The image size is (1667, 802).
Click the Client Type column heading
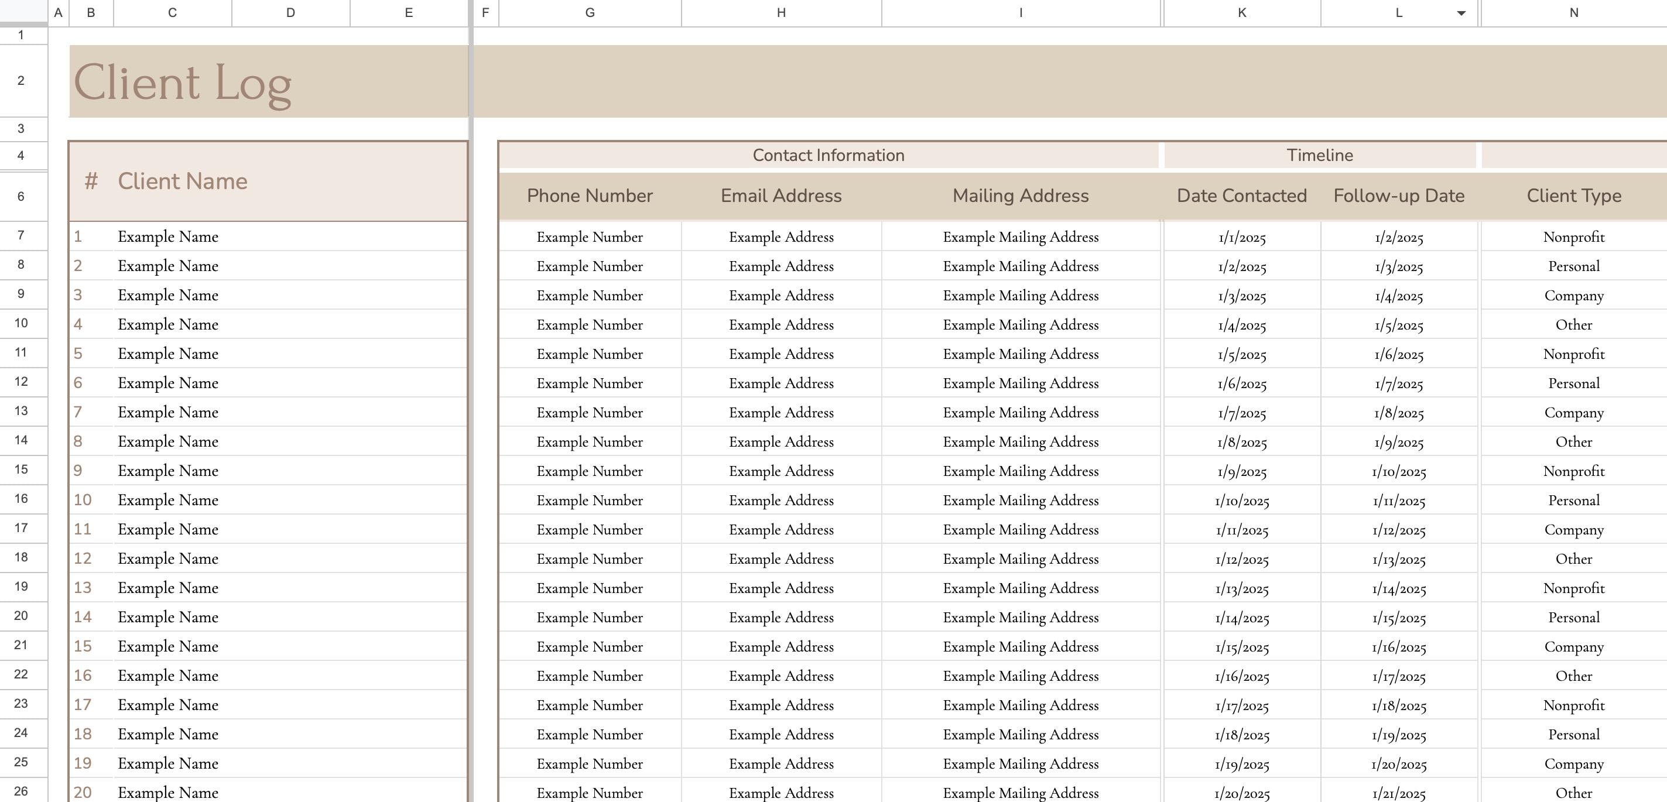1574,196
